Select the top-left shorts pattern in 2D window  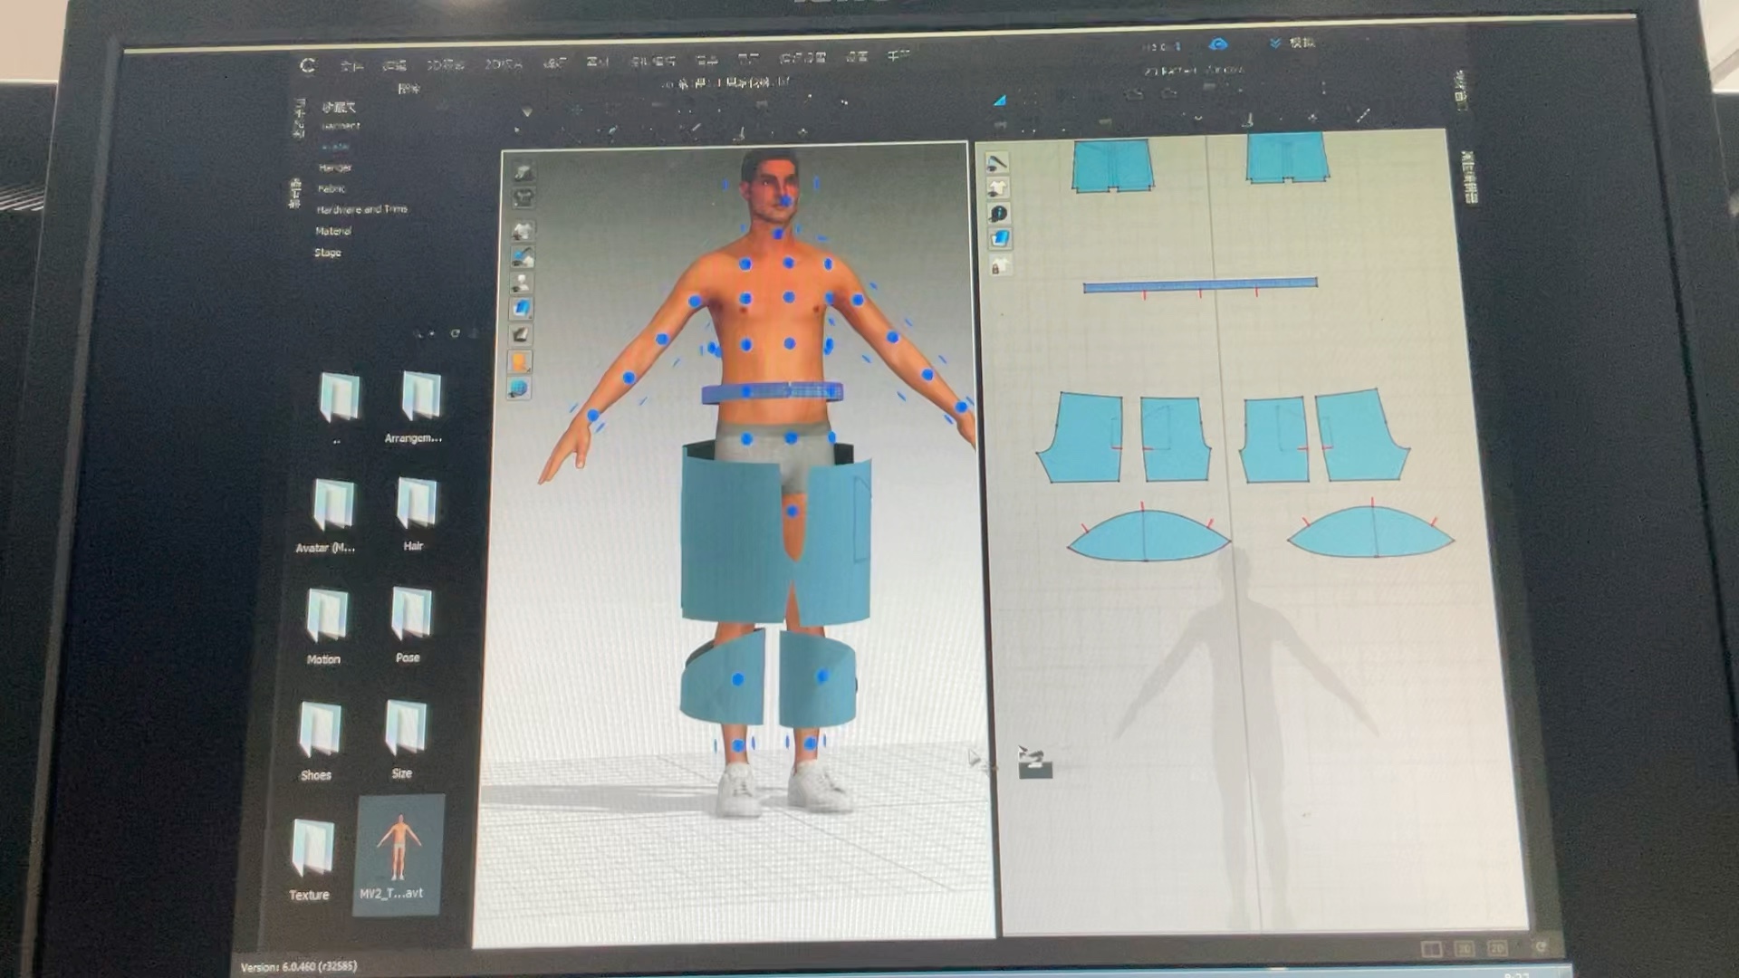click(x=1112, y=165)
